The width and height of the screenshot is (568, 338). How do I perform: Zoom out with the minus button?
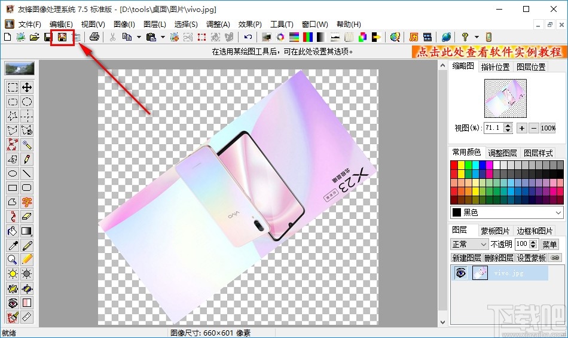coord(533,128)
